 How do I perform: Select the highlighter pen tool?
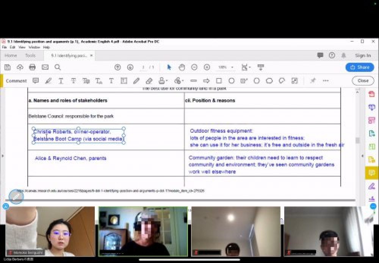coord(48,81)
